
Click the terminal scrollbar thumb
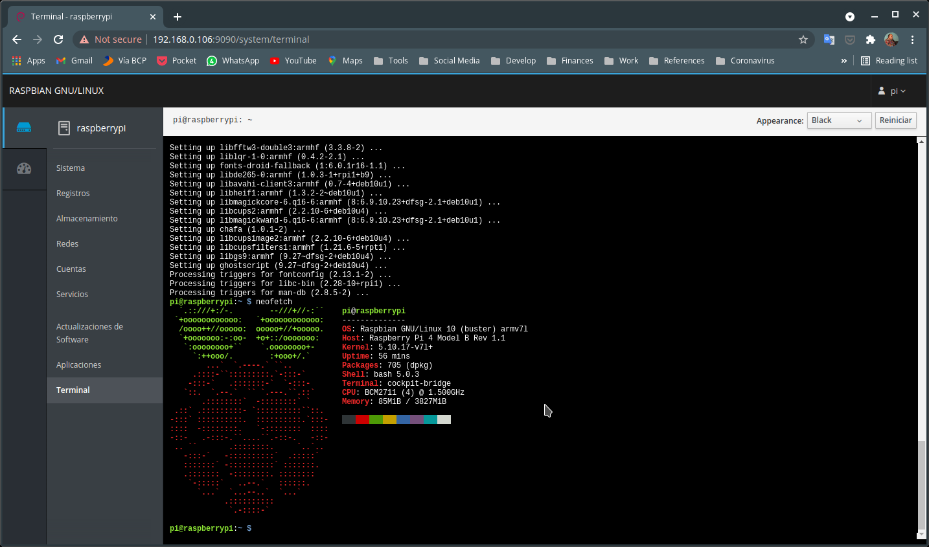(x=921, y=484)
